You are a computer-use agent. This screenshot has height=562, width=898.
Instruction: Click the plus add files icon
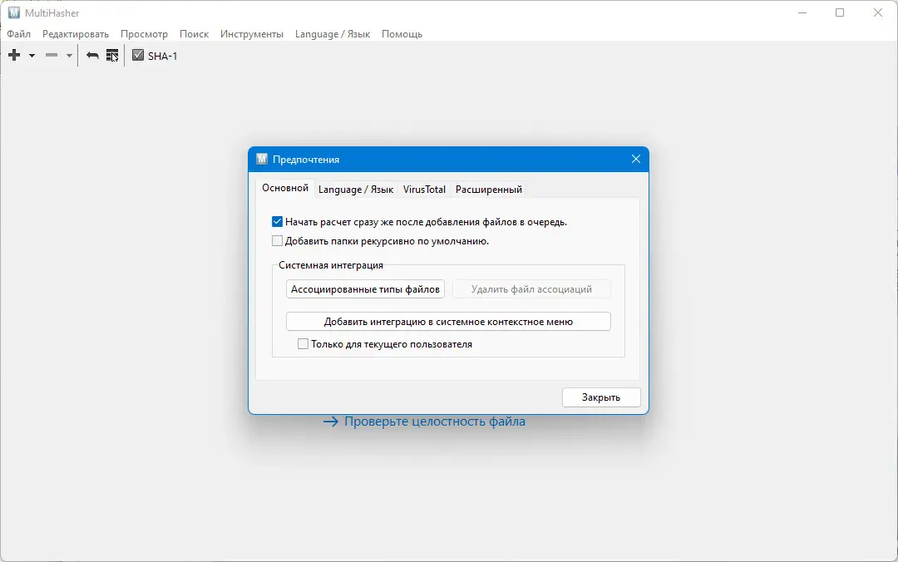pos(14,56)
